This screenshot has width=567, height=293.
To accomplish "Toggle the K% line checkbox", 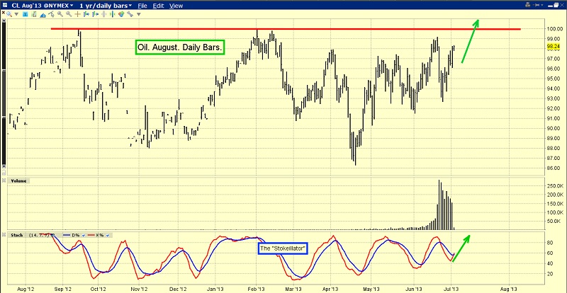I will point(108,236).
